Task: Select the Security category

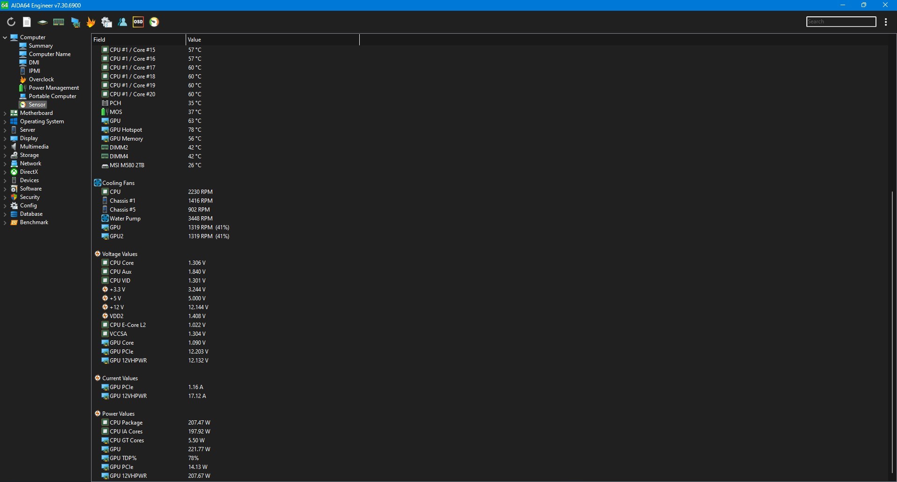Action: (25, 197)
